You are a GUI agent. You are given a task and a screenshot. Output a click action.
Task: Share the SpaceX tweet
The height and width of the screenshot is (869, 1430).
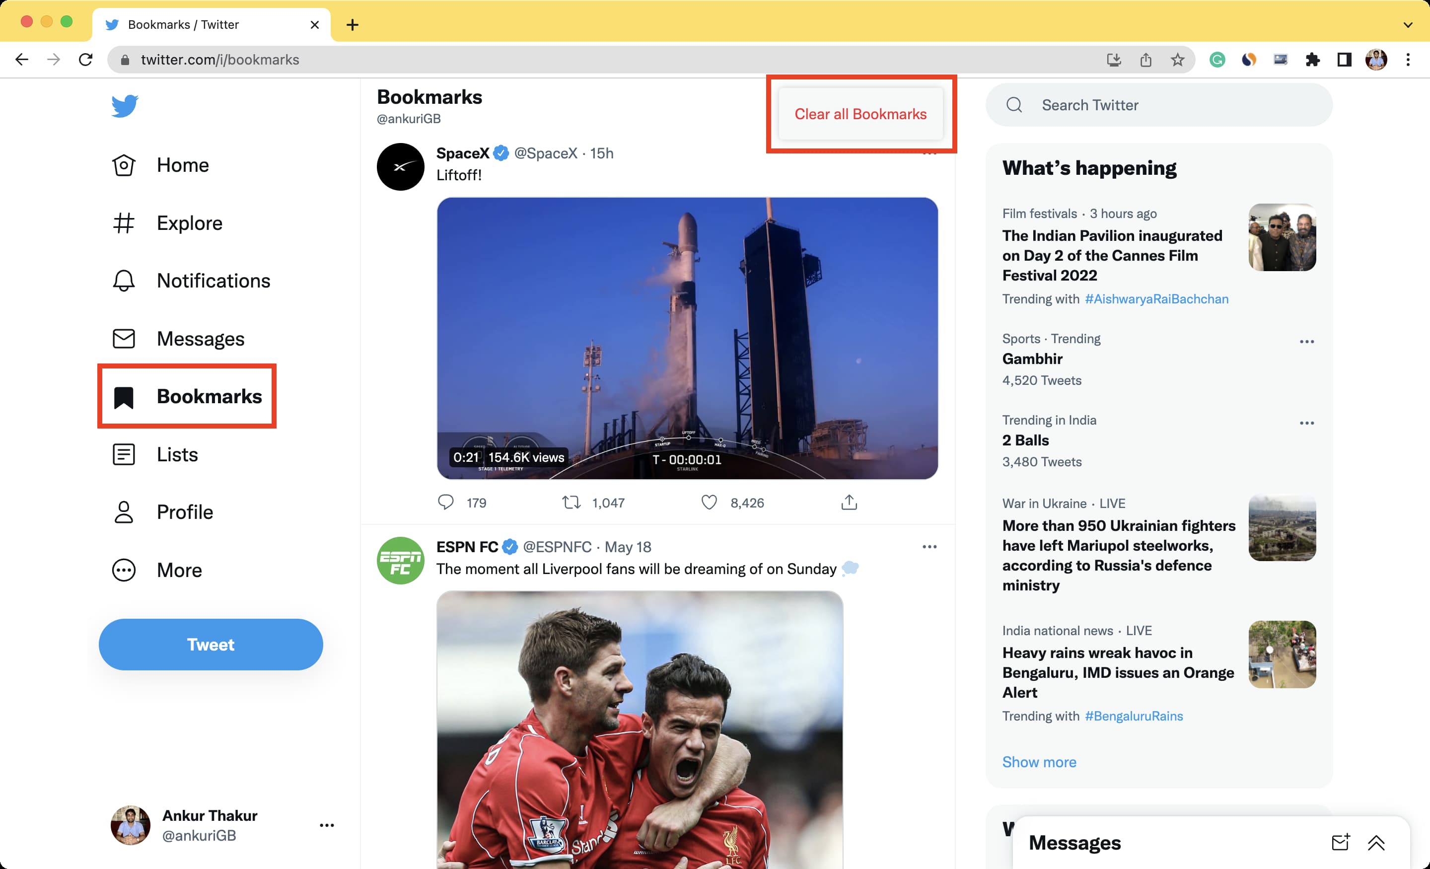[849, 502]
